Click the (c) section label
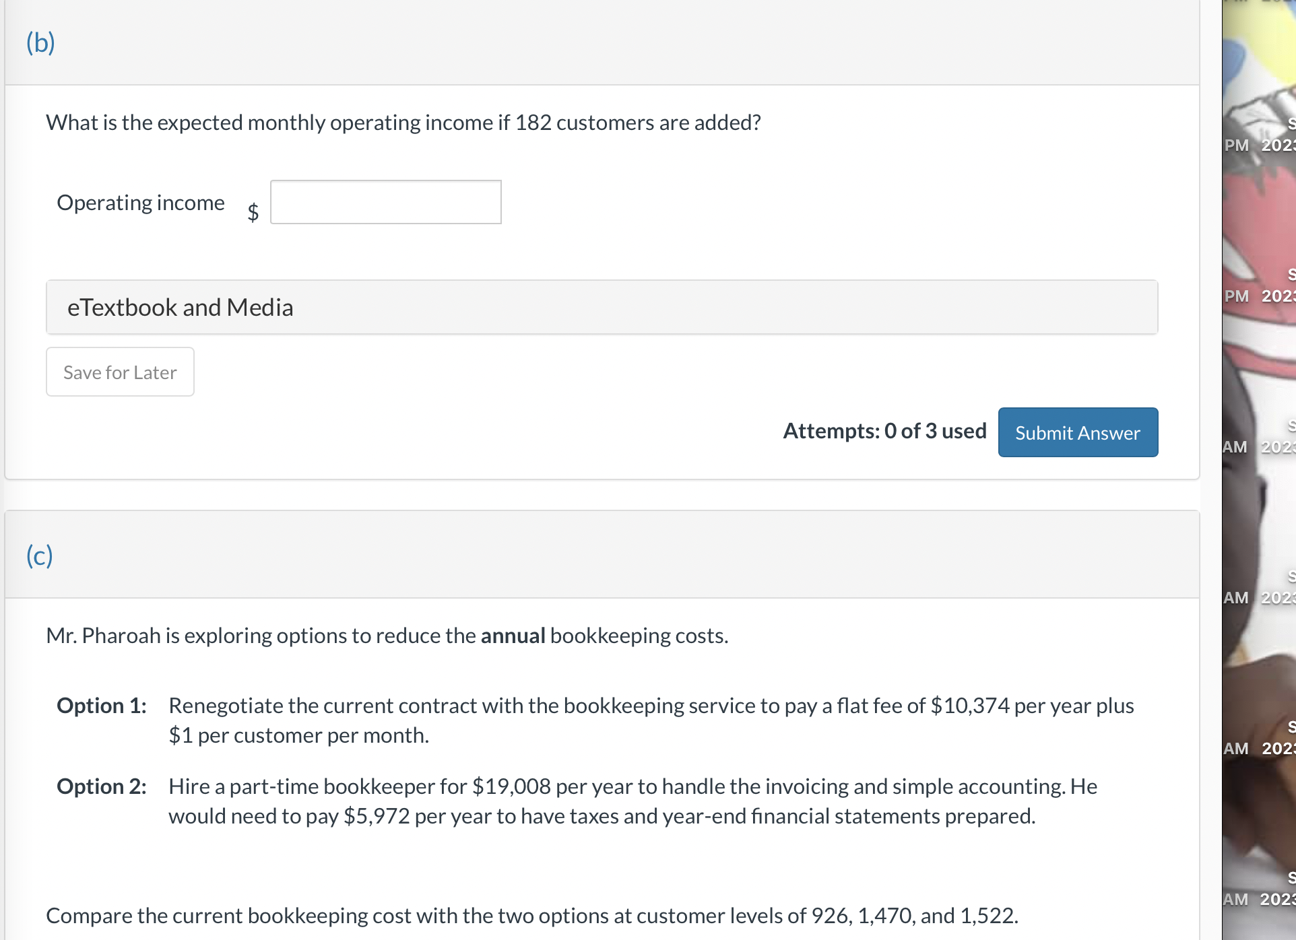Image resolution: width=1296 pixels, height=940 pixels. pyautogui.click(x=38, y=555)
